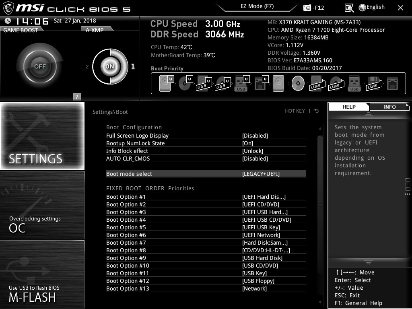Click the clock icon beside the time
This screenshot has width=412, height=309.
tap(8, 21)
